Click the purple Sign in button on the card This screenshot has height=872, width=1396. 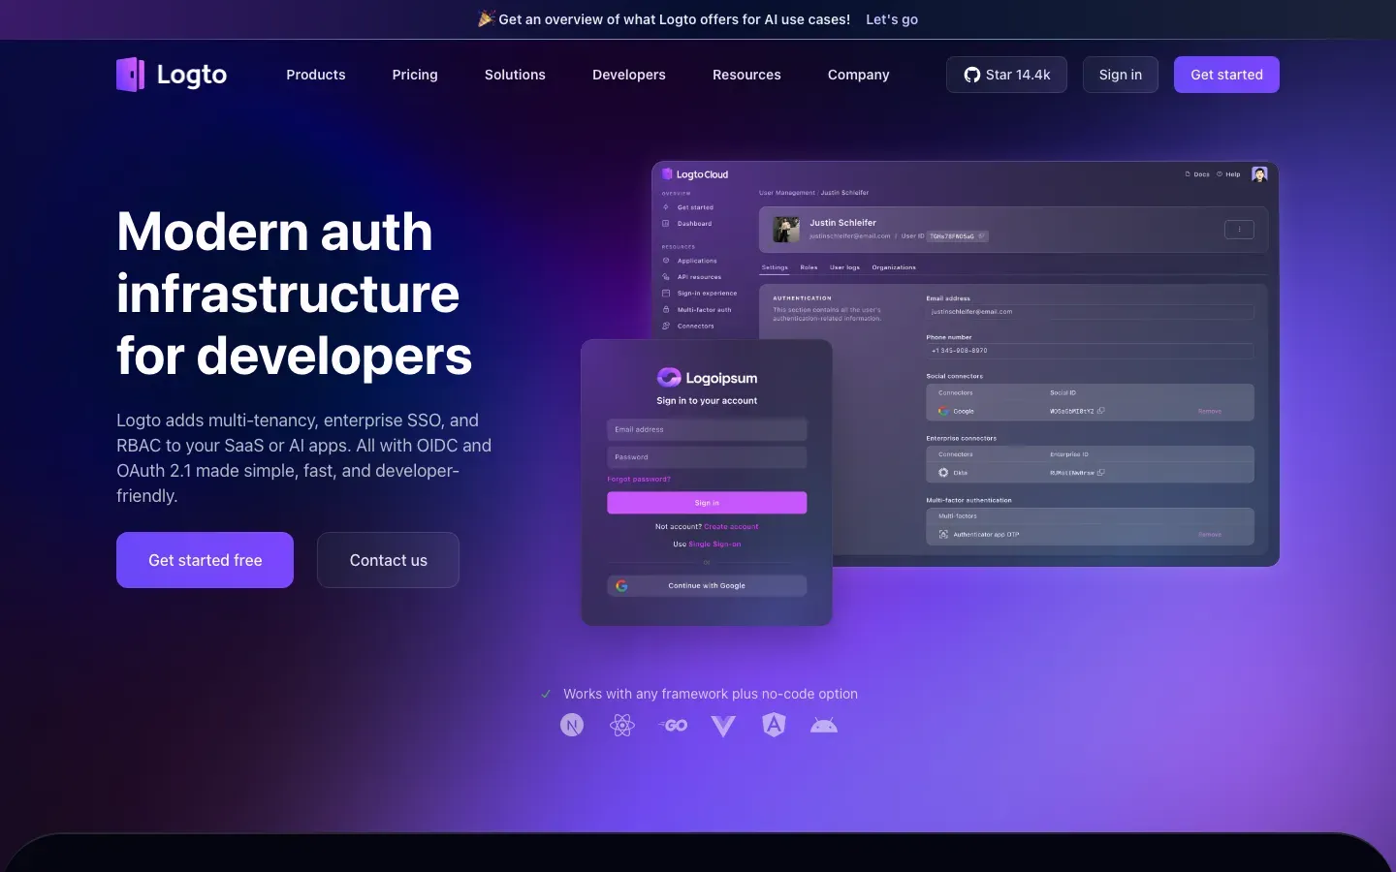[707, 503]
